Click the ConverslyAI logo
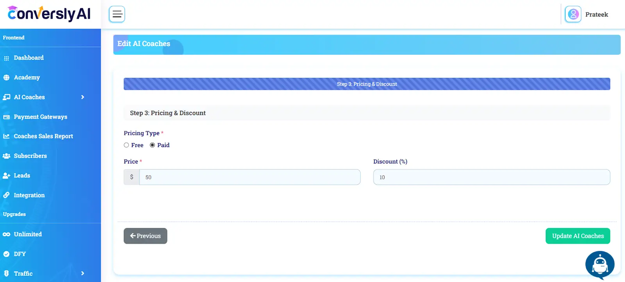 [x=49, y=14]
